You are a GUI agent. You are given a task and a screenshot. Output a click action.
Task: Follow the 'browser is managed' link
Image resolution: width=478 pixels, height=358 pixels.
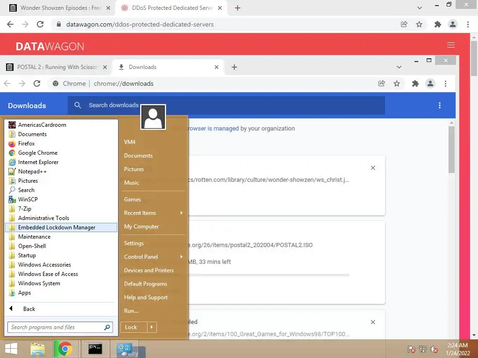(213, 129)
